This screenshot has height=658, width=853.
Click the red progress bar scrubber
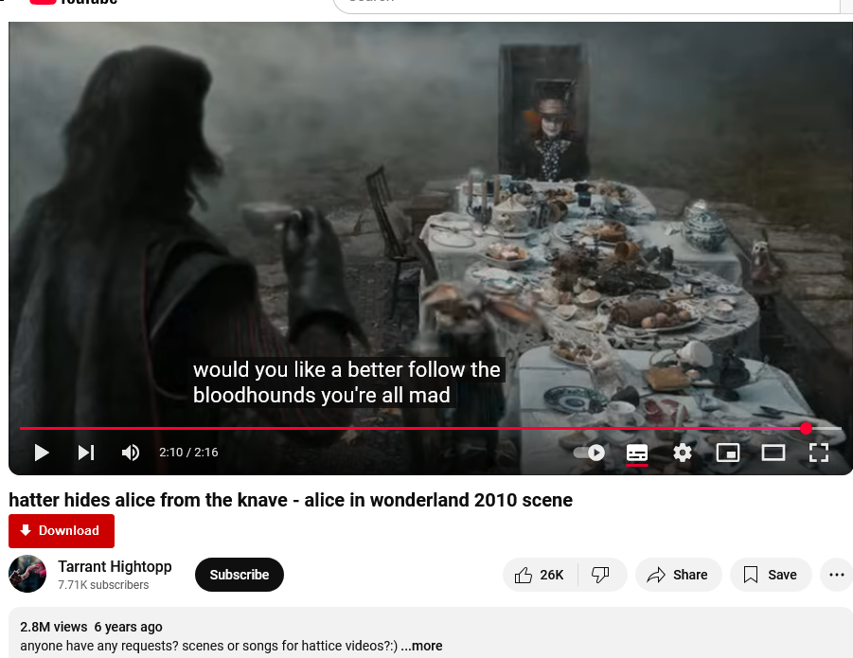click(x=807, y=429)
